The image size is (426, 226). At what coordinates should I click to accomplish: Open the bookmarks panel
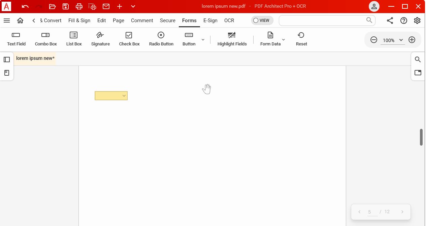7,72
